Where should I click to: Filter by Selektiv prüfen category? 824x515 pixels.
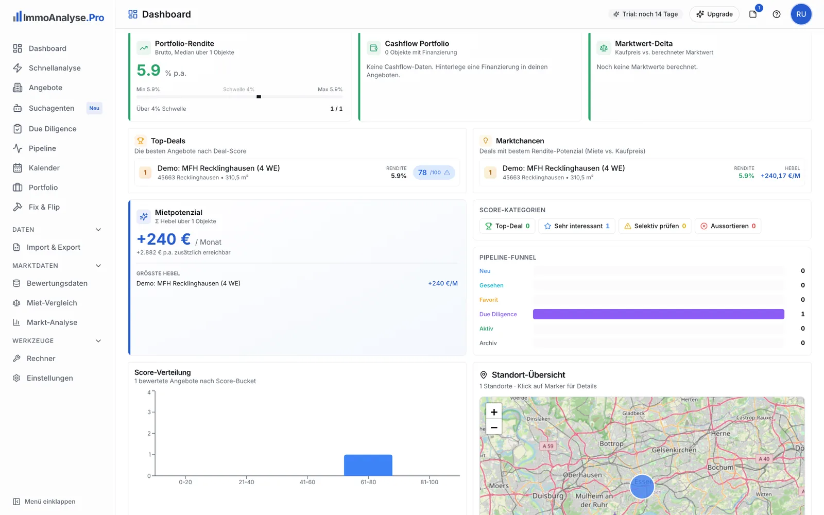point(655,226)
